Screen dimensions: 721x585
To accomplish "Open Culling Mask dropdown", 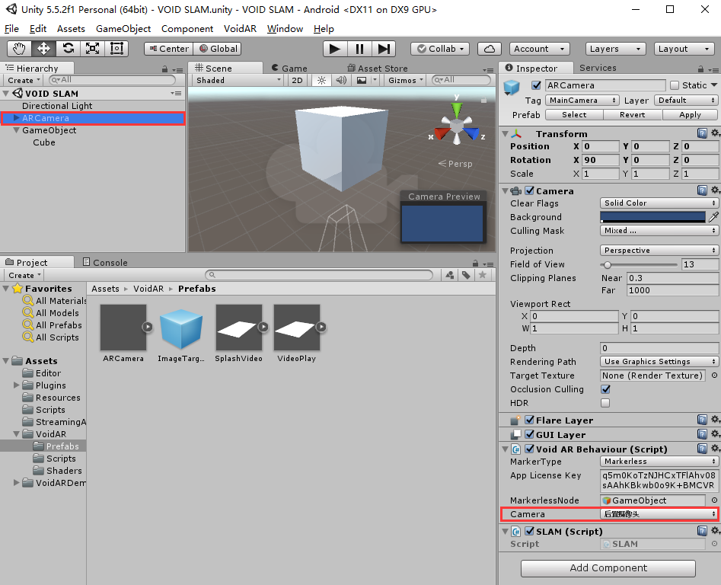I will coord(659,230).
